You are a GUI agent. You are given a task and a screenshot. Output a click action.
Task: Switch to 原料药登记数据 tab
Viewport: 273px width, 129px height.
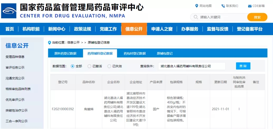pyautogui.click(x=65, y=54)
